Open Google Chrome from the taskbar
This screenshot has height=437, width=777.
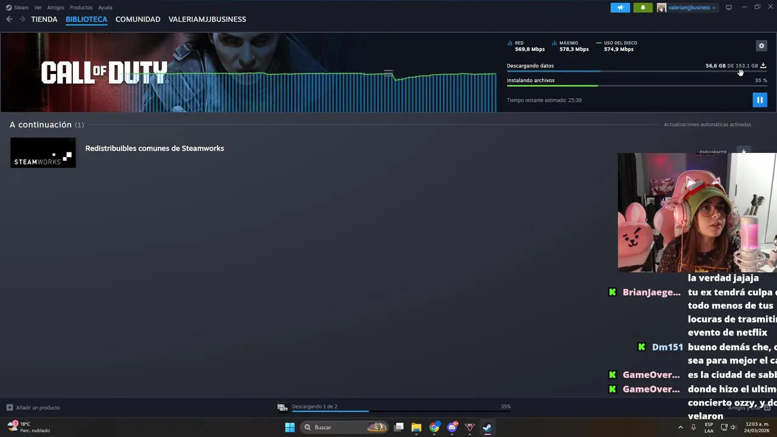pos(434,427)
